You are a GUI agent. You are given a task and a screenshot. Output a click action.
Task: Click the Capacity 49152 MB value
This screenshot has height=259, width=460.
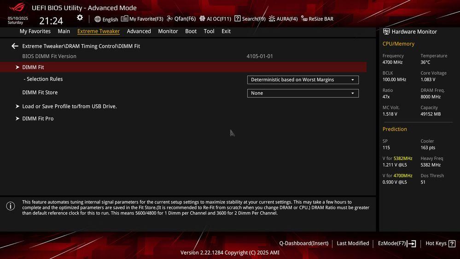pos(431,114)
